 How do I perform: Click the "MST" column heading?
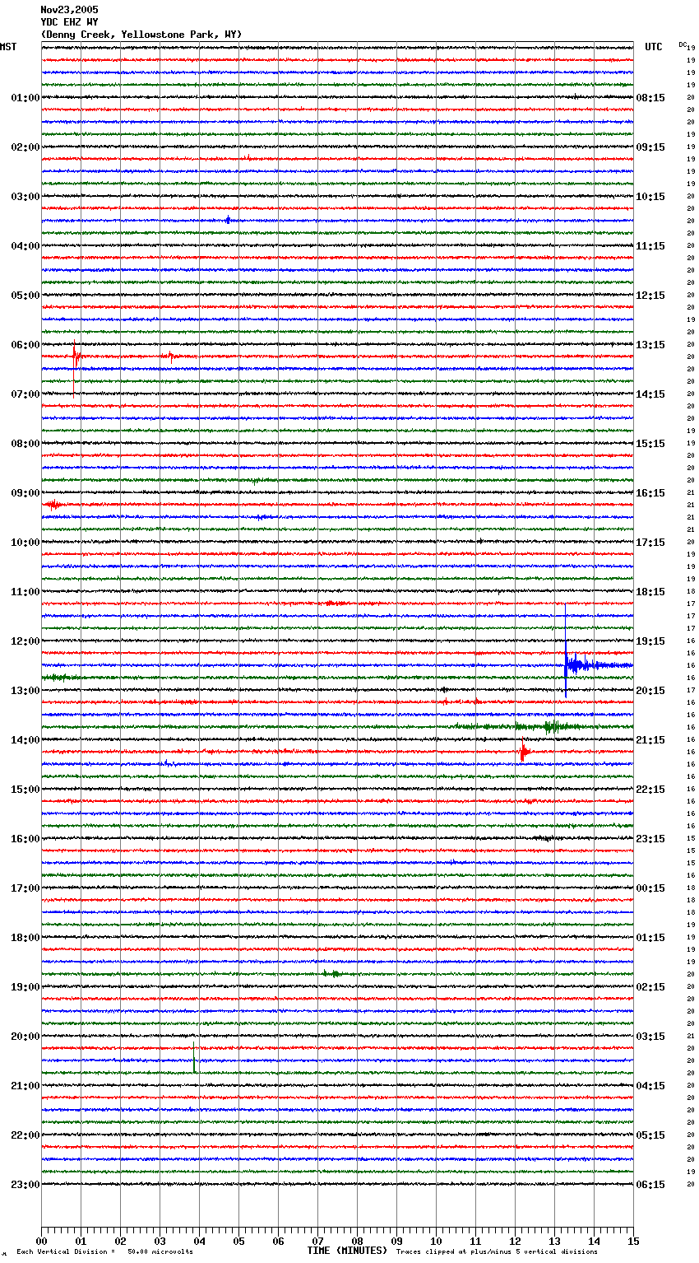[x=8, y=47]
